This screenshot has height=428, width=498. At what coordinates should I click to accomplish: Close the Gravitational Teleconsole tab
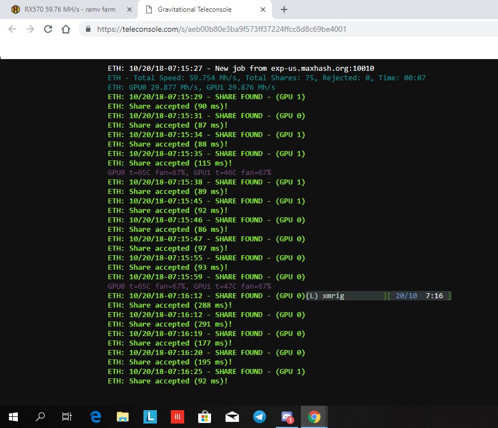click(262, 9)
